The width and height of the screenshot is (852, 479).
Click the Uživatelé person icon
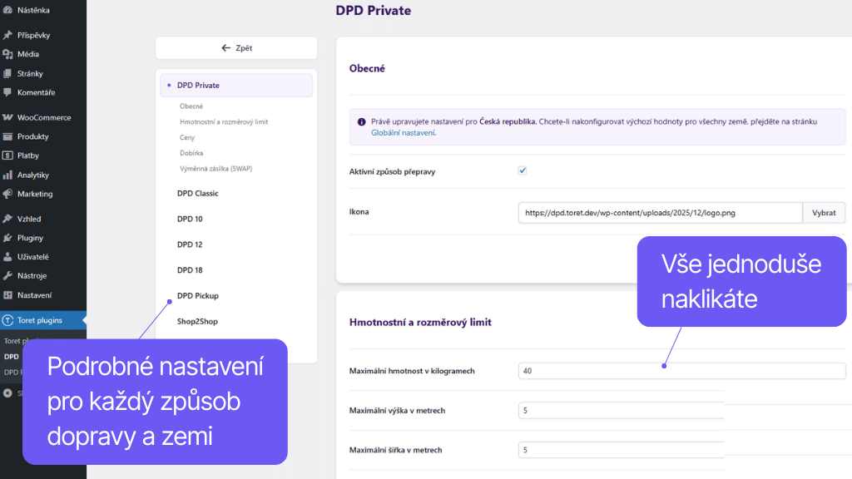point(7,257)
